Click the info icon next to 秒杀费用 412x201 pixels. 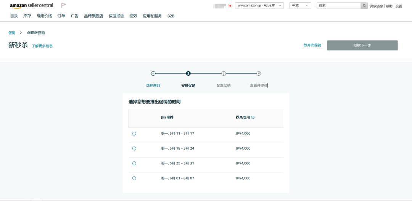click(253, 117)
